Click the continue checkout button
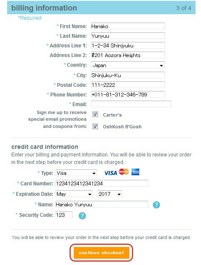 pyautogui.click(x=101, y=253)
